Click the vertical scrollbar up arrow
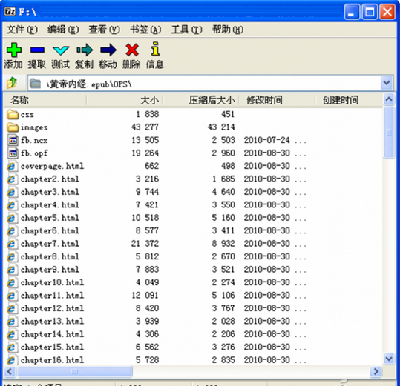Viewport: 400px width, 386px height. (389, 99)
